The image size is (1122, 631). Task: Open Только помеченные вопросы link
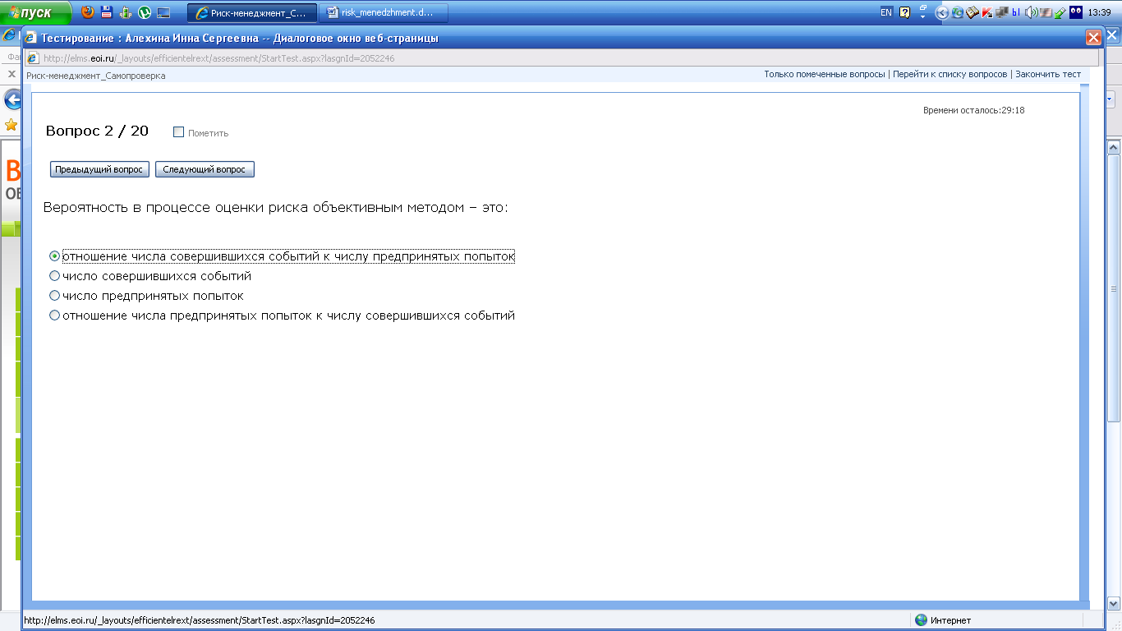[825, 74]
